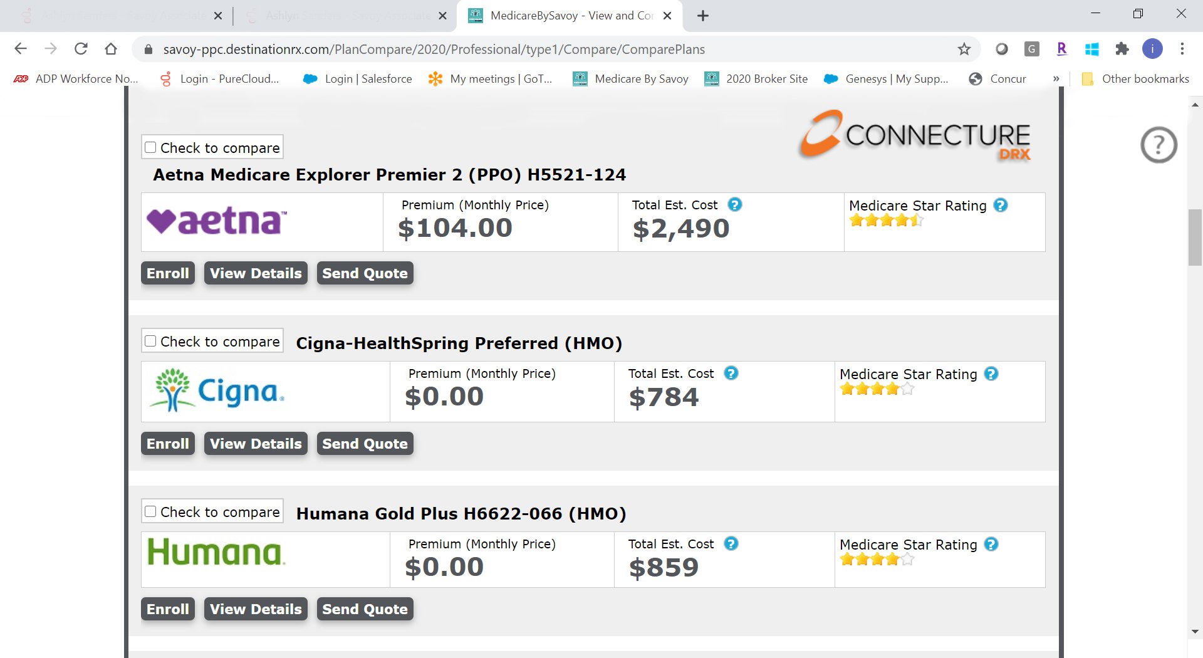The height and width of the screenshot is (658, 1203).
Task: Open Total Est. Cost help for Humana
Action: pos(731,543)
